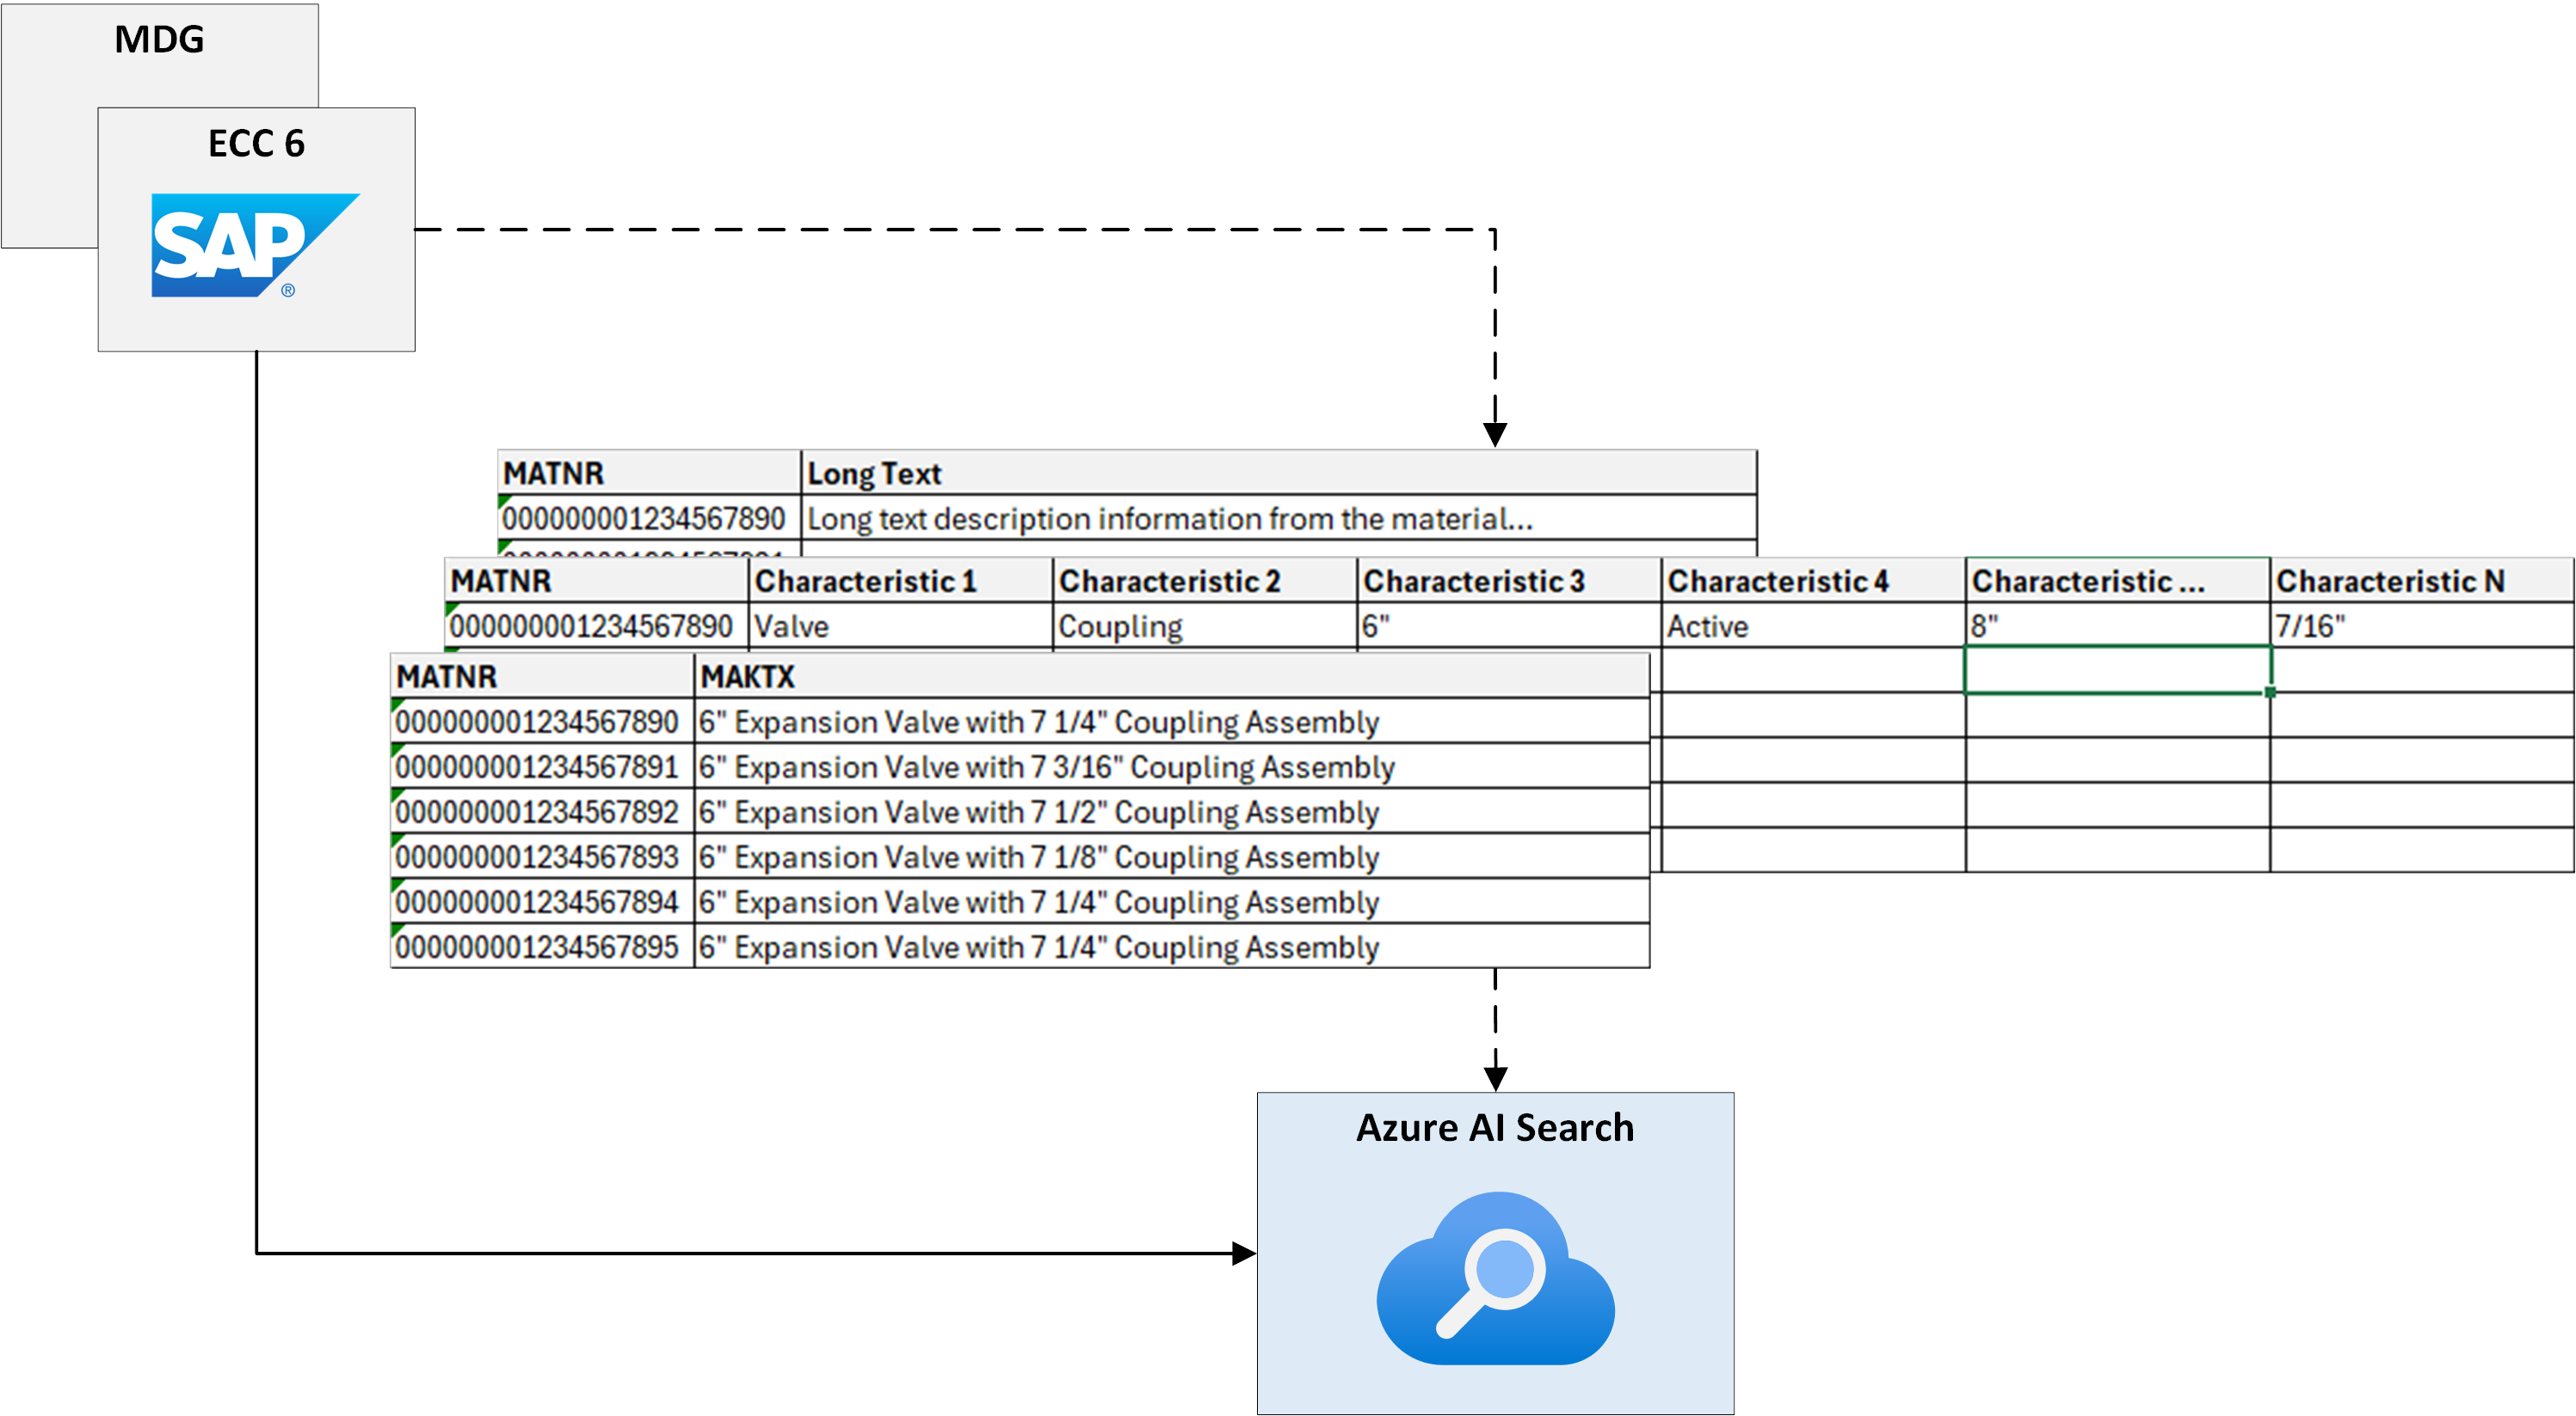The image size is (2576, 1416).
Task: Click cell with material 000000001234567891
Action: tap(537, 768)
